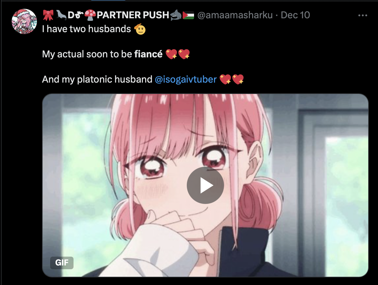Screen dimensions: 378x285
Task: Play the anime GIF
Action: [x=205, y=185]
